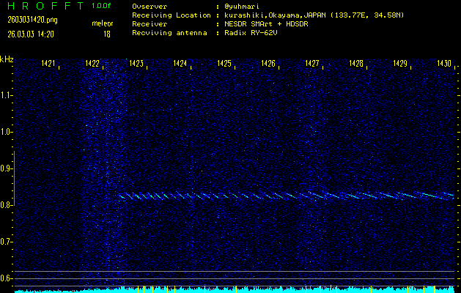Click the HROFFT title text
This screenshot has height=293, width=461.
pos(42,5)
